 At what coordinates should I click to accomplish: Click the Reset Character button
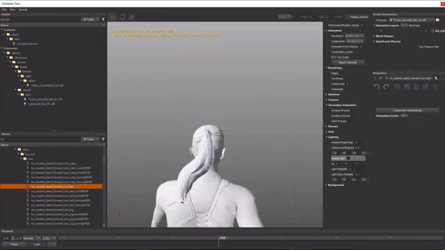348,62
